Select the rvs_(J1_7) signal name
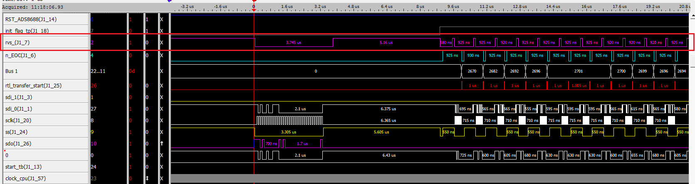 pyautogui.click(x=17, y=42)
